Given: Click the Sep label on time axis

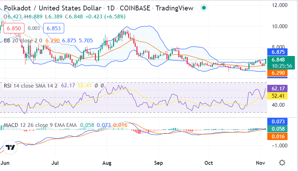Looking at the screenshot, I should click(x=158, y=163).
